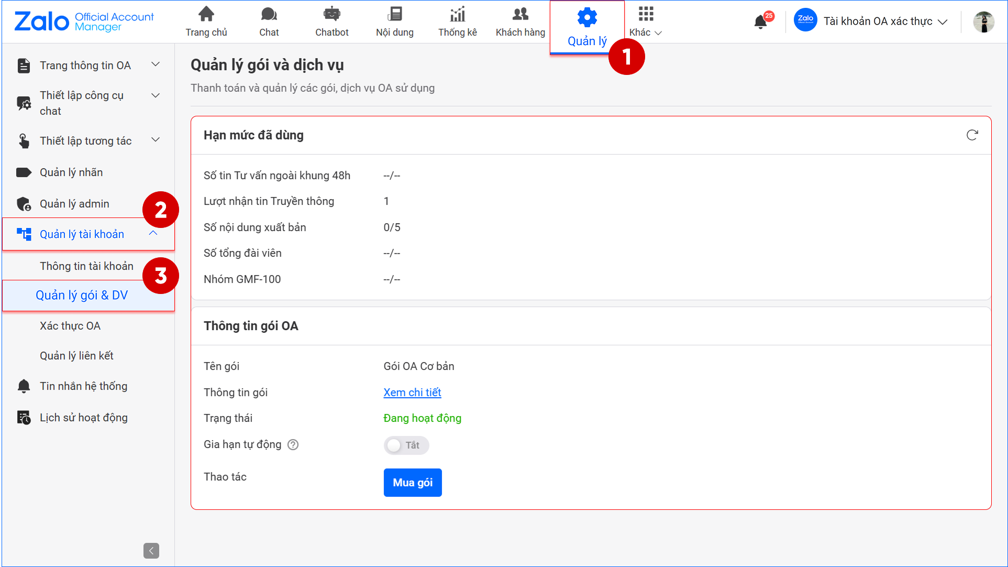Expand Thiết lập tương tác section
The height and width of the screenshot is (567, 1008).
click(x=156, y=140)
